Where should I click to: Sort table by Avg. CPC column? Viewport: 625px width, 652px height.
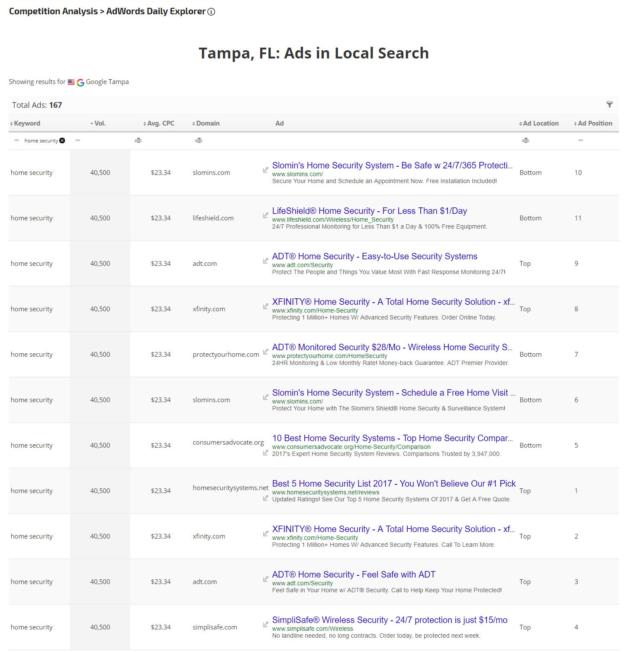tap(160, 123)
